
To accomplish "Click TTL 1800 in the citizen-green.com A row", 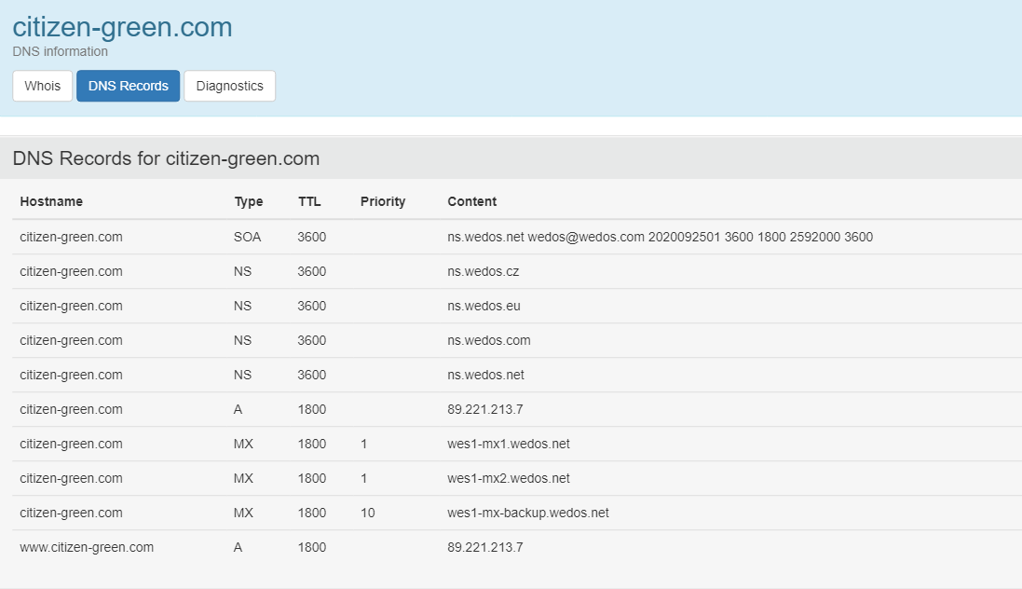I will [x=311, y=410].
